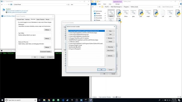Click the Control Panel back arrow
Viewport: 182px width, 102px height.
[2, 5]
